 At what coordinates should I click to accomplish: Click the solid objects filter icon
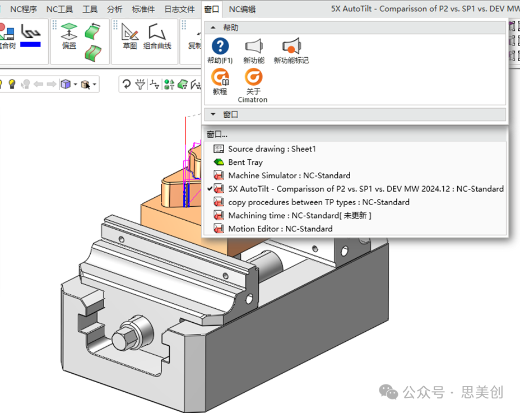click(x=169, y=84)
